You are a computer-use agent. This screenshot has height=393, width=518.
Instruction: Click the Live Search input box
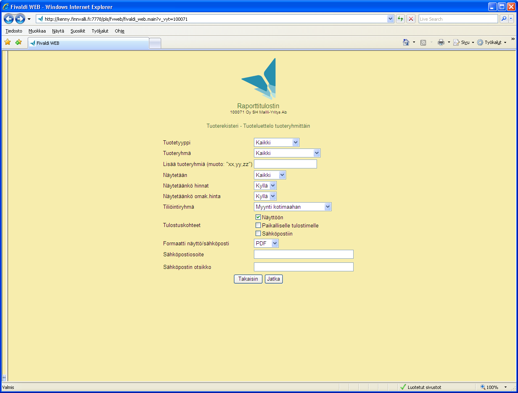[458, 19]
